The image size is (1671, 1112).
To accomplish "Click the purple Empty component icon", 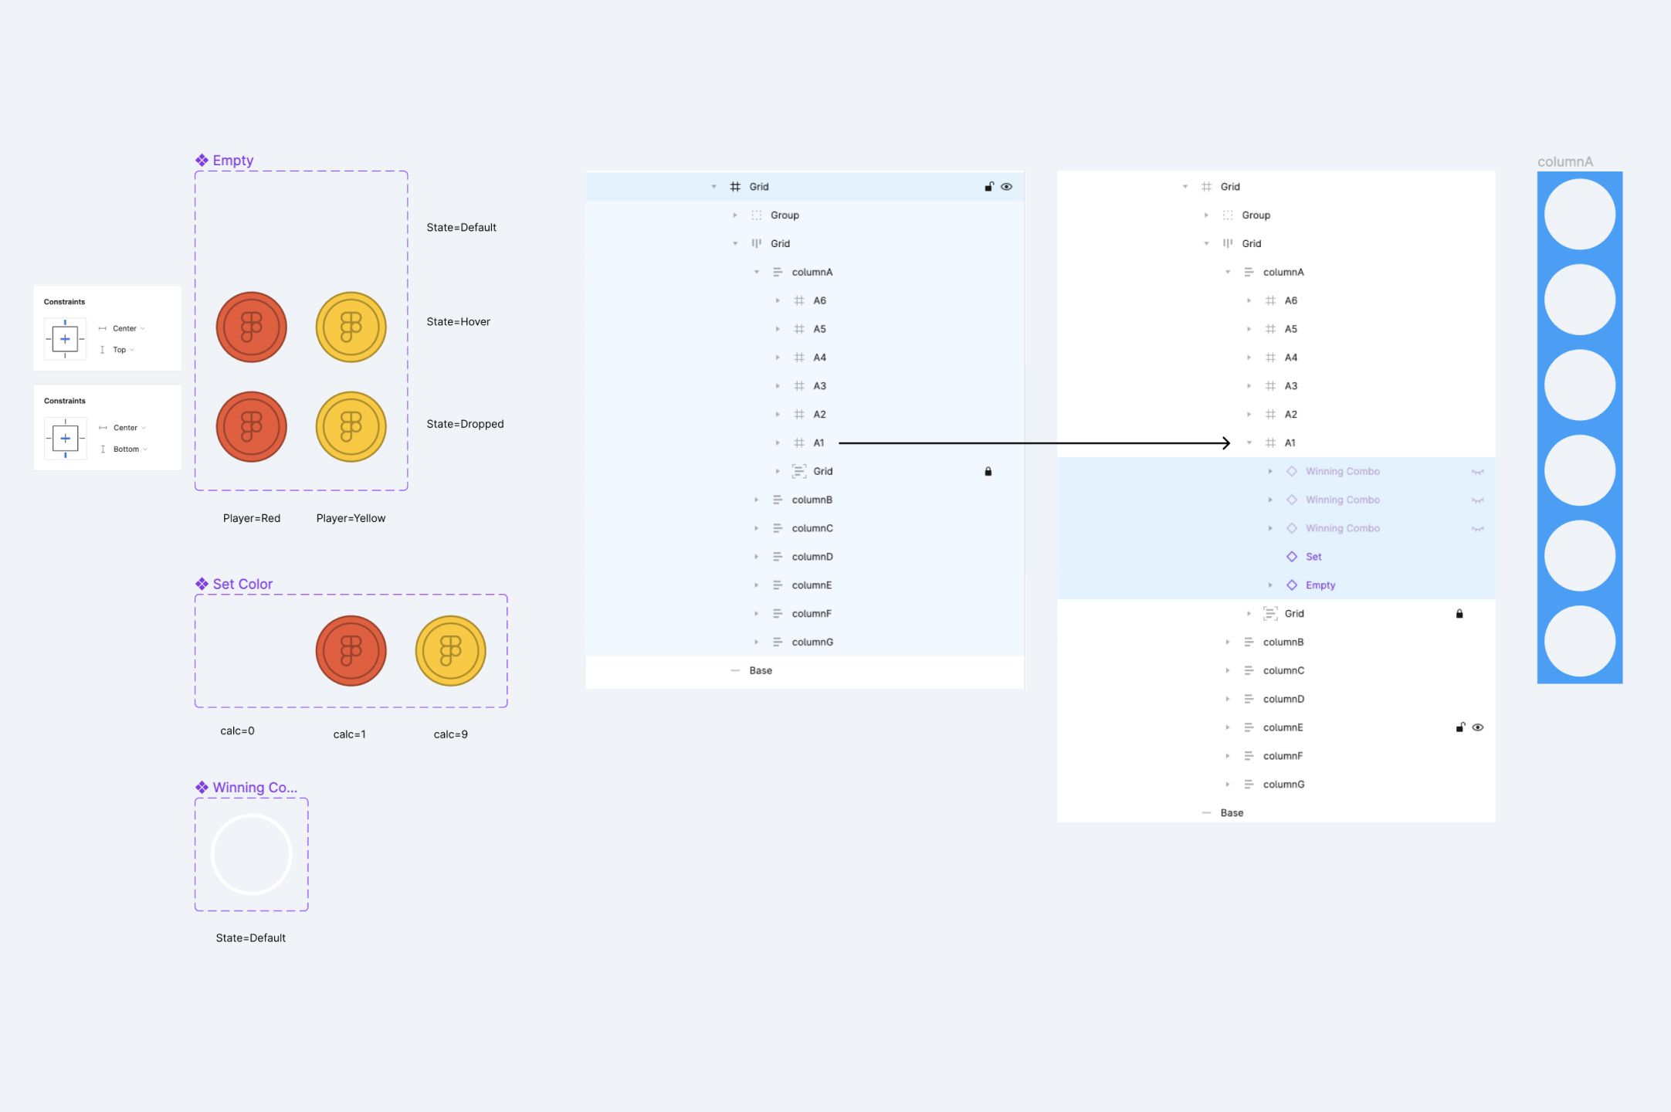I will coord(202,160).
